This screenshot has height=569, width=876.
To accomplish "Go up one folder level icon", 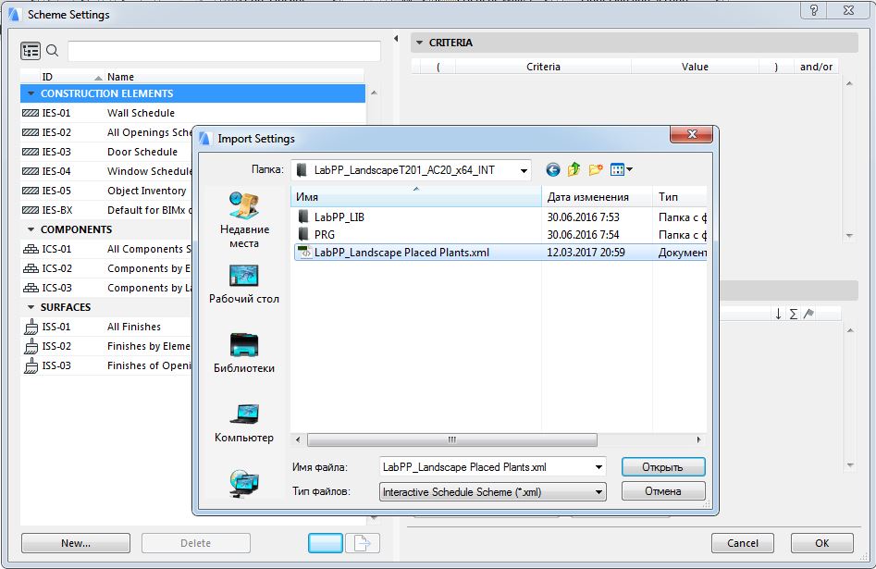I will click(574, 169).
